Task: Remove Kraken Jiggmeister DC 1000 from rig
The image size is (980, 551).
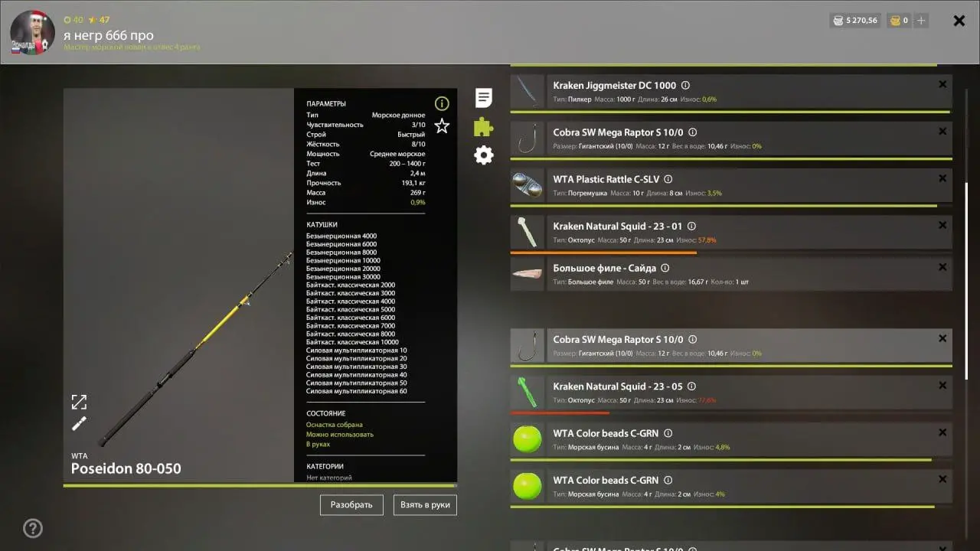Action: tap(942, 84)
